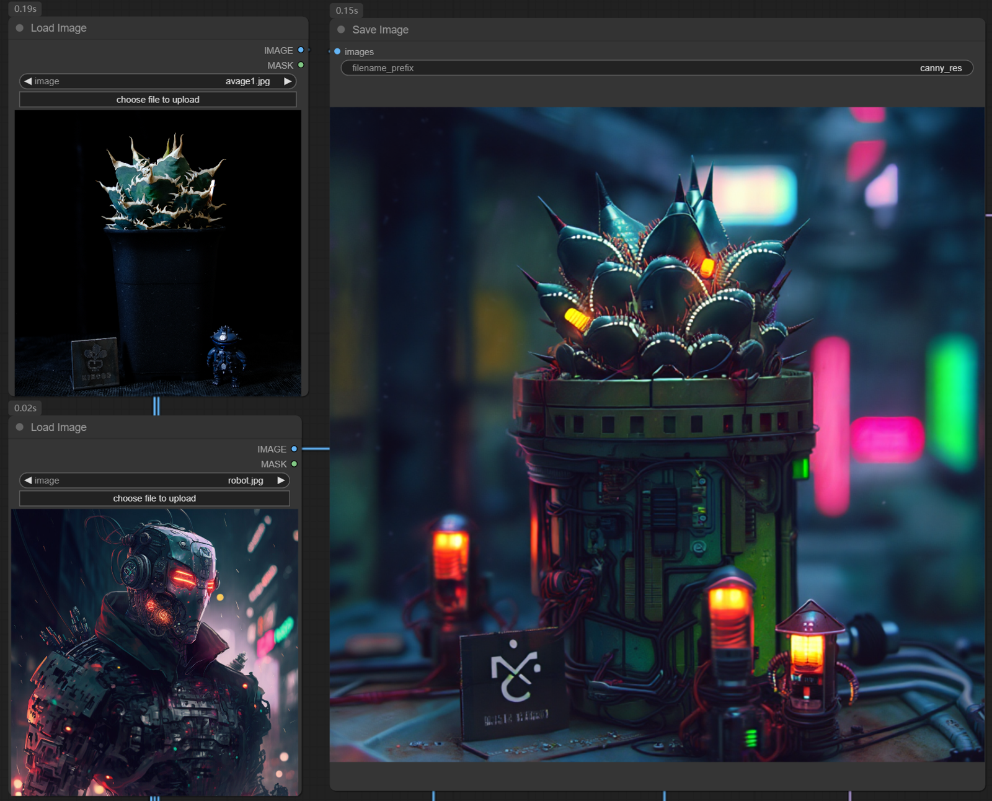Image resolution: width=992 pixels, height=801 pixels.
Task: Click next image arrow for robot.jpg
Action: pos(281,480)
